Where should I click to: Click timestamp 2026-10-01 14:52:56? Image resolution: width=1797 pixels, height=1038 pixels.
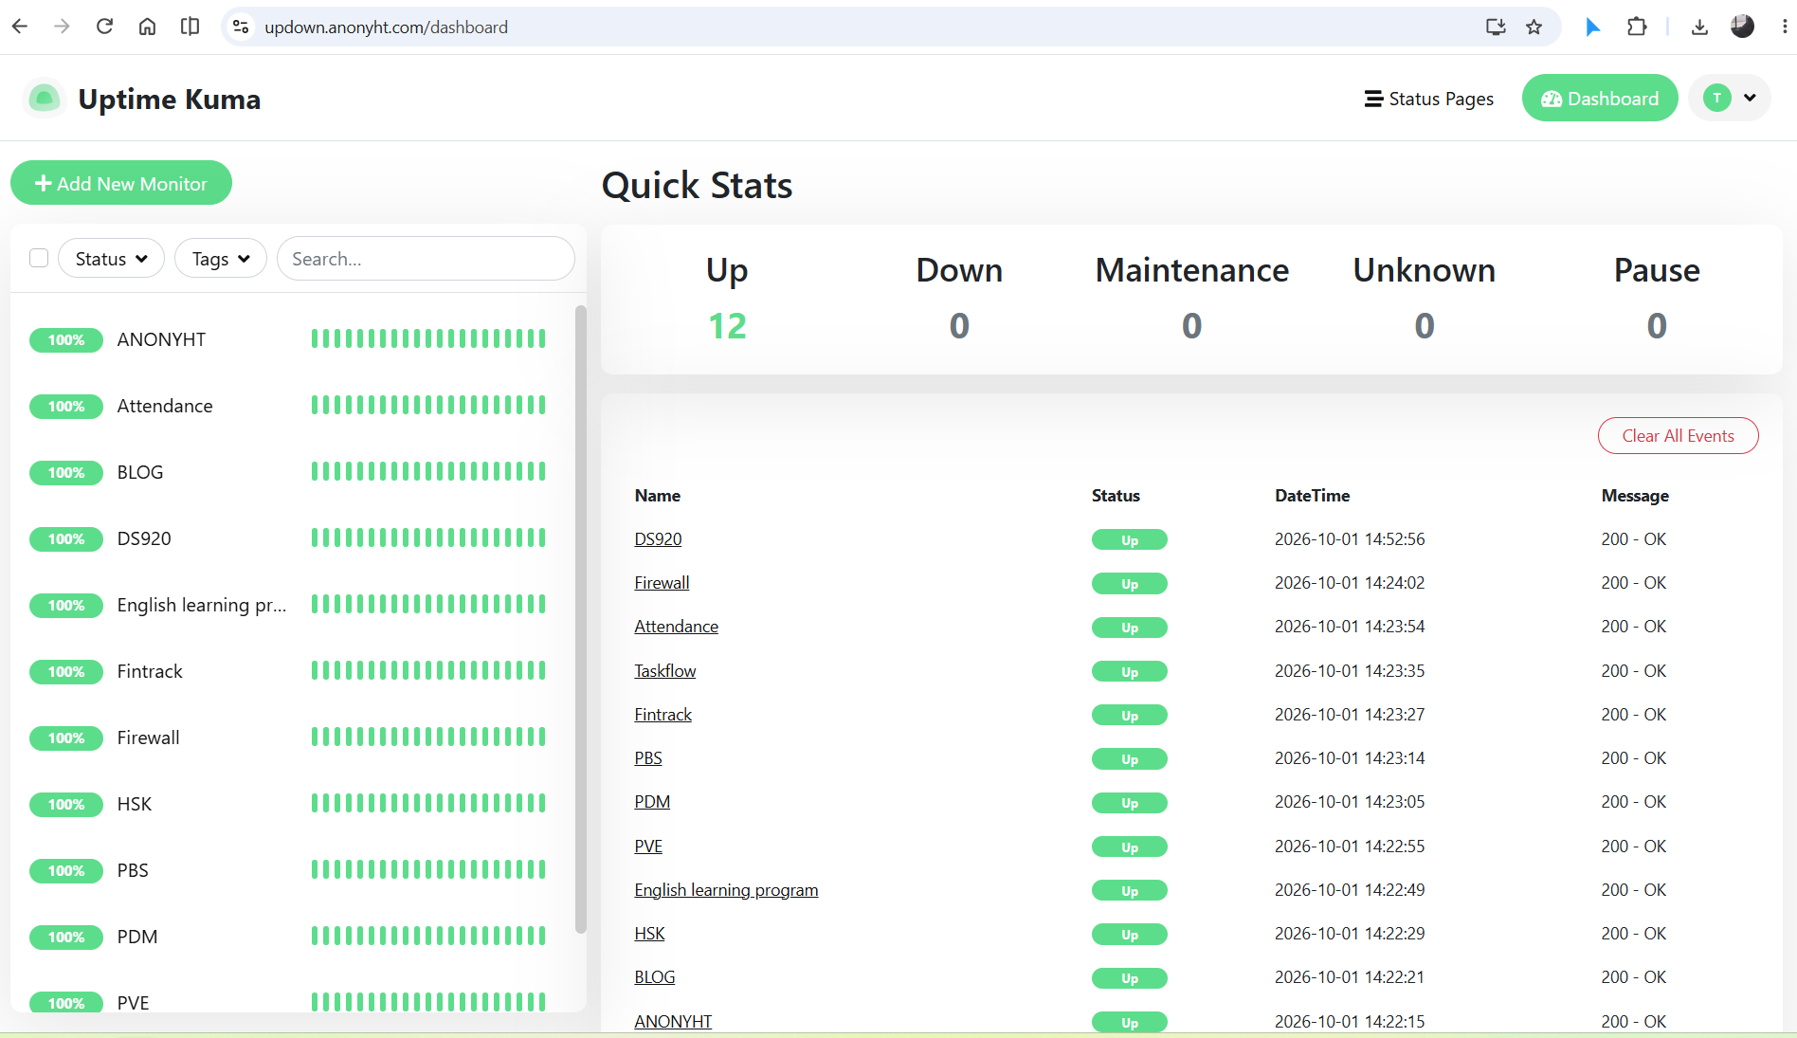pos(1350,538)
